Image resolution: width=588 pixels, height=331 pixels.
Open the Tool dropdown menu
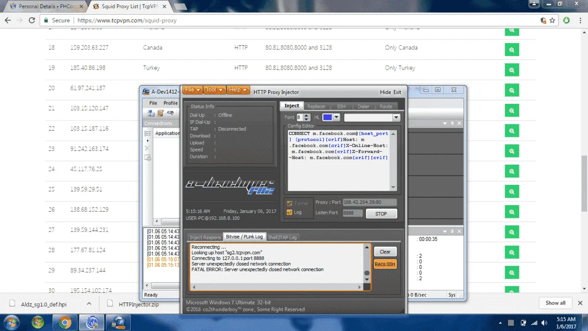215,90
